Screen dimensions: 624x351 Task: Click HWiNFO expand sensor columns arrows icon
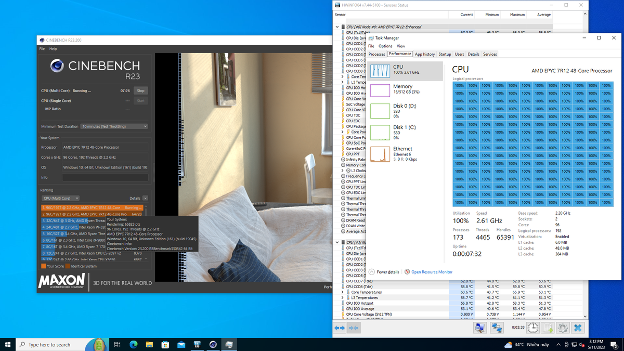[x=340, y=328]
